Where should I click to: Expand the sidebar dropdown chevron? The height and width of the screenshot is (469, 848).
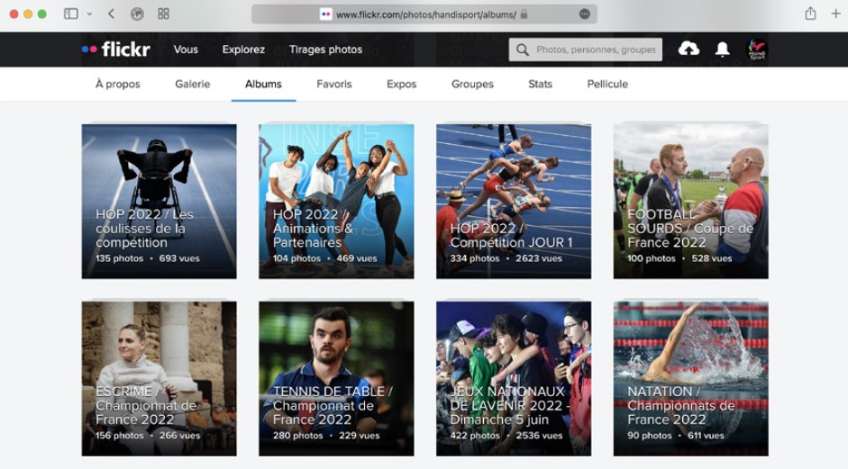[x=89, y=14]
